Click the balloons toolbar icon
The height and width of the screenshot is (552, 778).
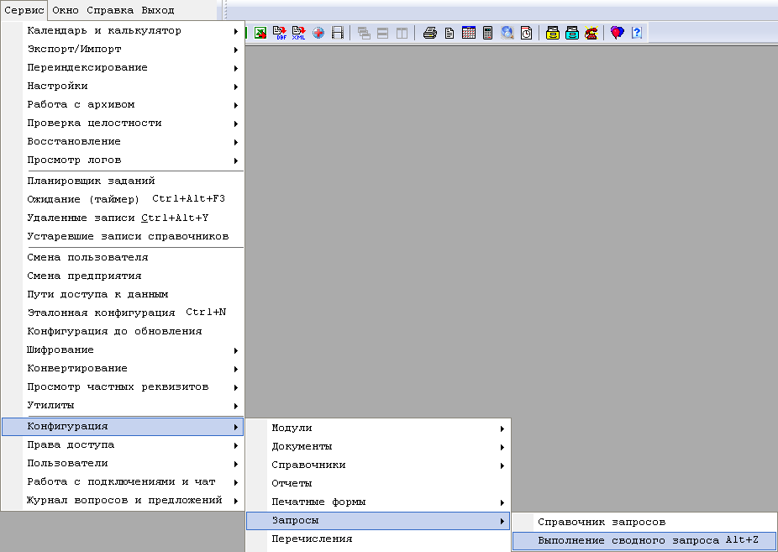(x=618, y=34)
